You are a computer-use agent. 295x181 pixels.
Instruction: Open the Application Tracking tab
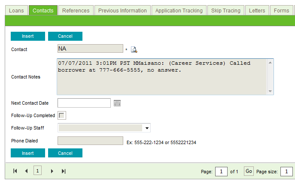coord(179,10)
